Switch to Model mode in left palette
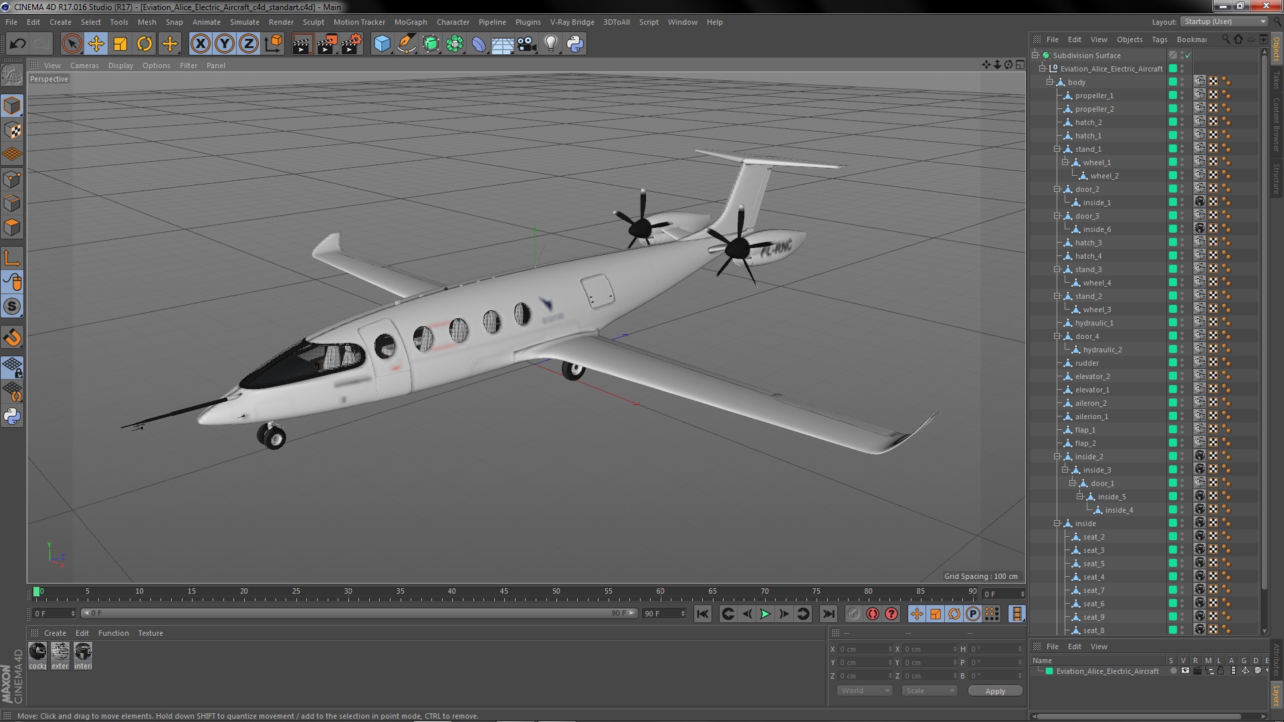Image resolution: width=1284 pixels, height=722 pixels. 12,106
